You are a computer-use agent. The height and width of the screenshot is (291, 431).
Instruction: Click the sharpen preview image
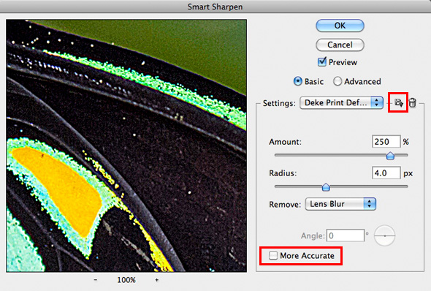coord(126,145)
